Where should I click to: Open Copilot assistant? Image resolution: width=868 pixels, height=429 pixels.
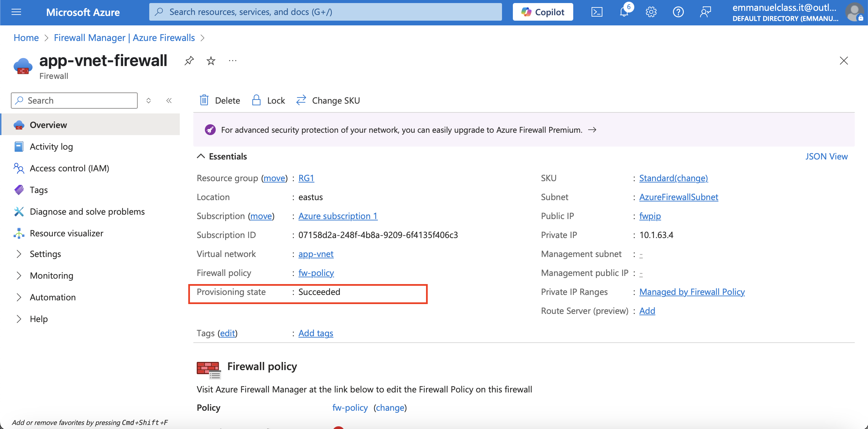pyautogui.click(x=543, y=12)
